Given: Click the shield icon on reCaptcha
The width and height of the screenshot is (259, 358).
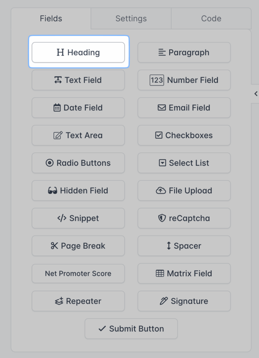Looking at the screenshot, I should point(162,218).
